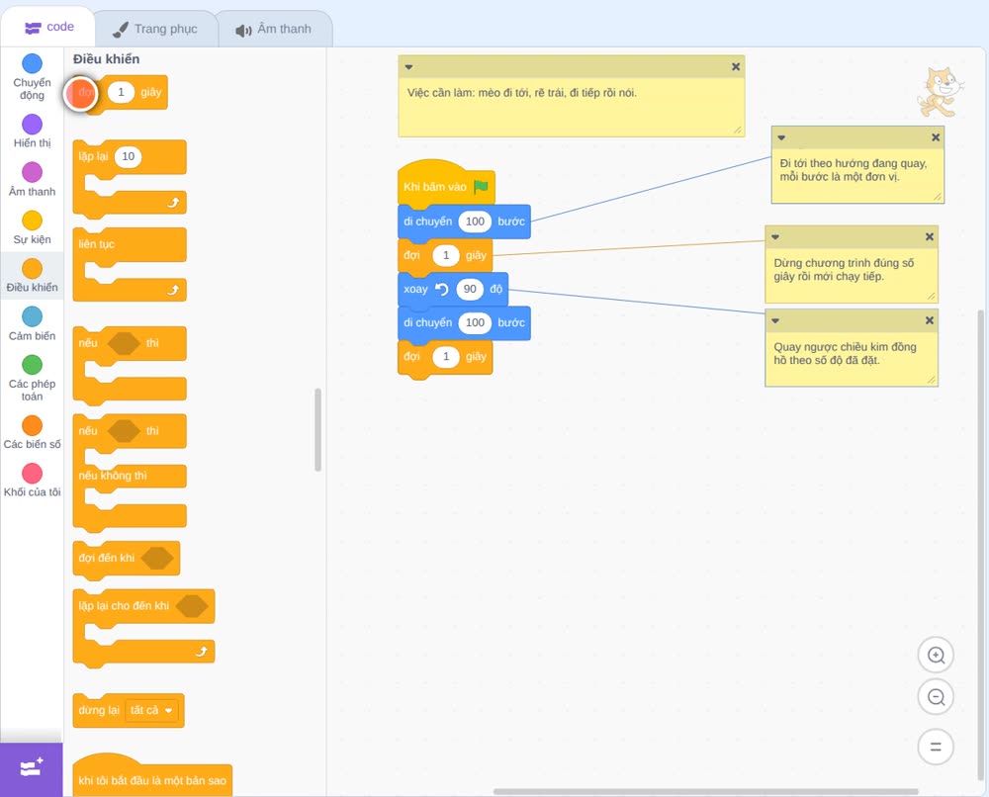Close the 'Quay ngược chiều' comment
Viewport: 989px width, 797px height.
click(x=929, y=321)
